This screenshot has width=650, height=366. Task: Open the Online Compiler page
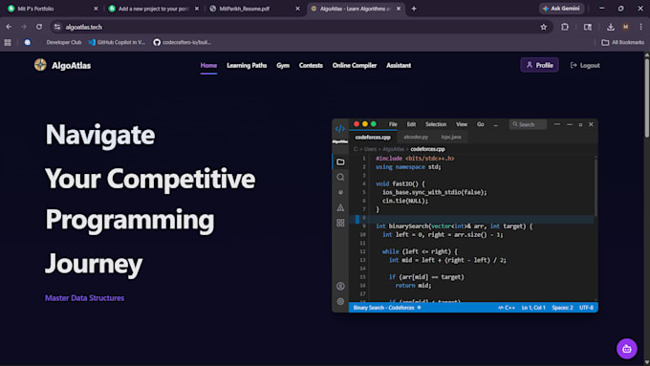click(x=355, y=66)
